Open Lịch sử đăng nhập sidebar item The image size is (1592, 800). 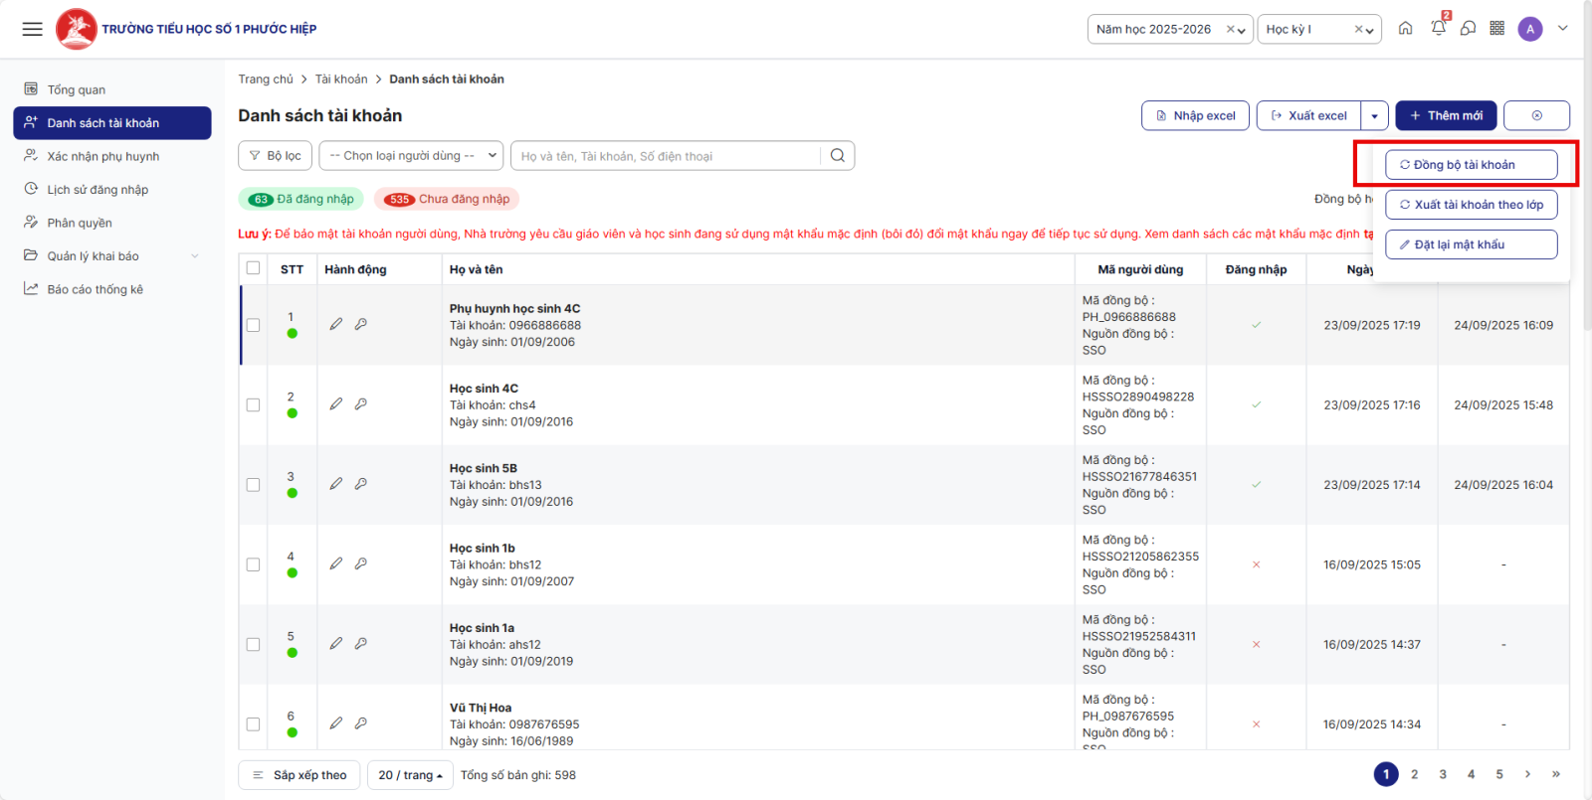pyautogui.click(x=98, y=190)
